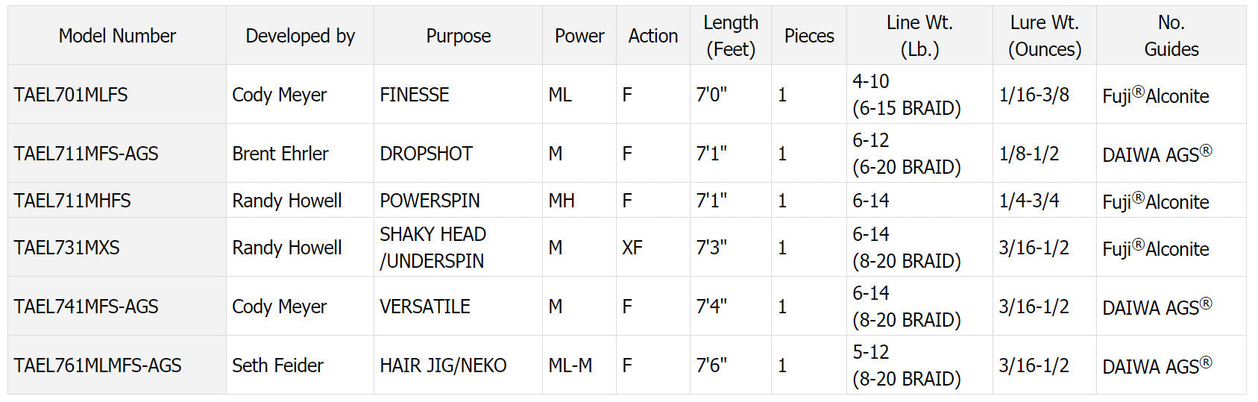Click the Line Wt. (Lb.) header
Screen dimensions: 1258x402
tap(919, 36)
